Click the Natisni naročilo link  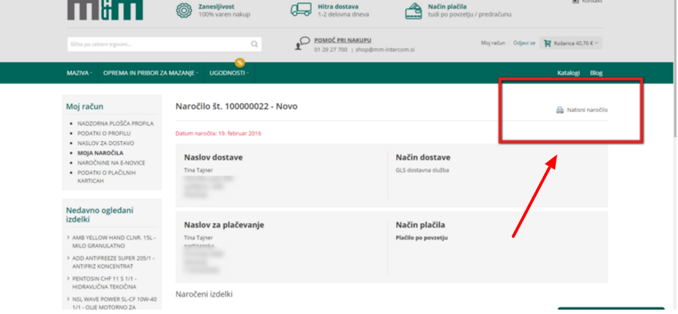coord(587,111)
